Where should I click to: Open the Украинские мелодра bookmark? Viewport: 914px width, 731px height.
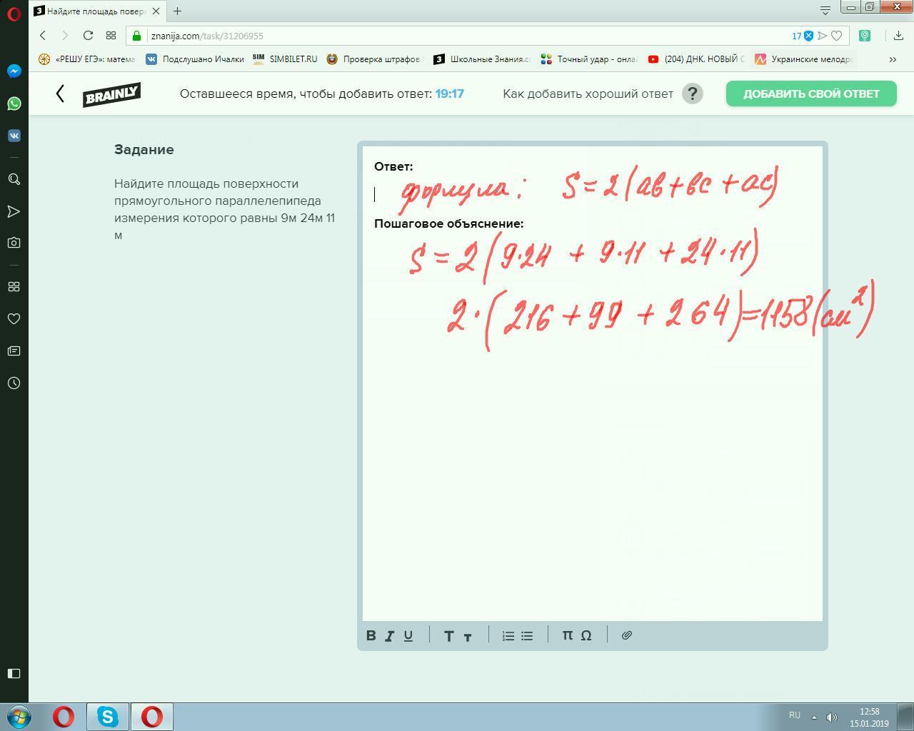[x=803, y=59]
